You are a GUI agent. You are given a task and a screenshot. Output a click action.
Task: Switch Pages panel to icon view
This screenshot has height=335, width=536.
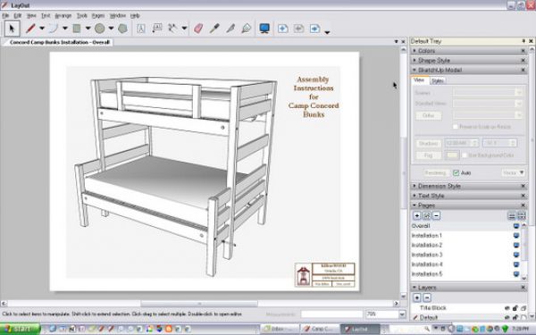tap(522, 215)
